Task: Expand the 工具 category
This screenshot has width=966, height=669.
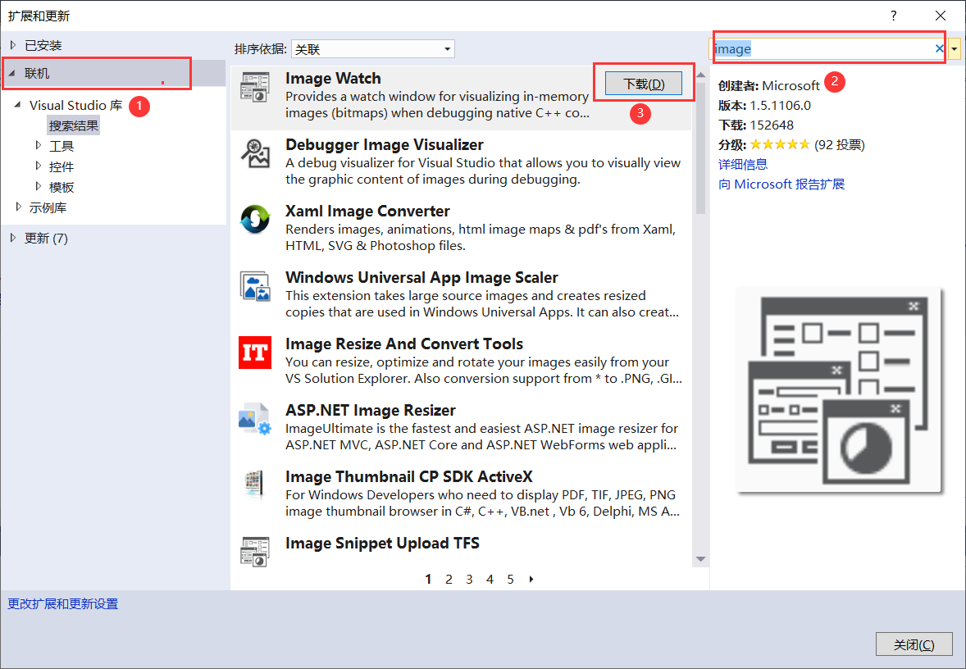Action: pyautogui.click(x=39, y=145)
